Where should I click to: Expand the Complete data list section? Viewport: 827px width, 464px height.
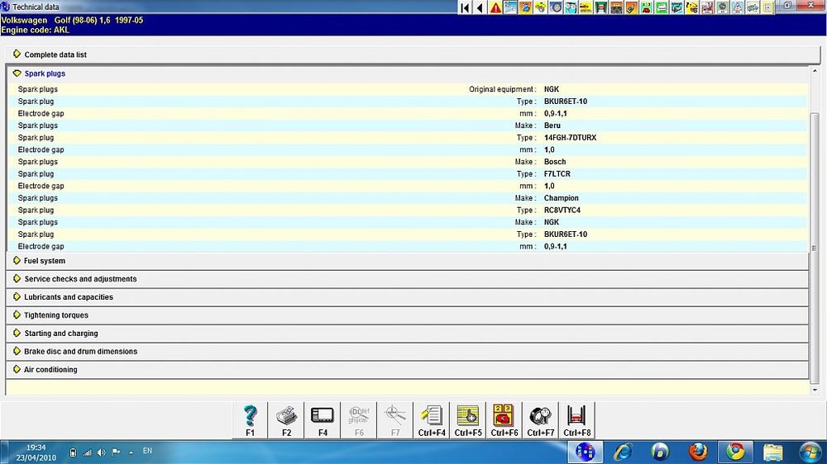413,54
